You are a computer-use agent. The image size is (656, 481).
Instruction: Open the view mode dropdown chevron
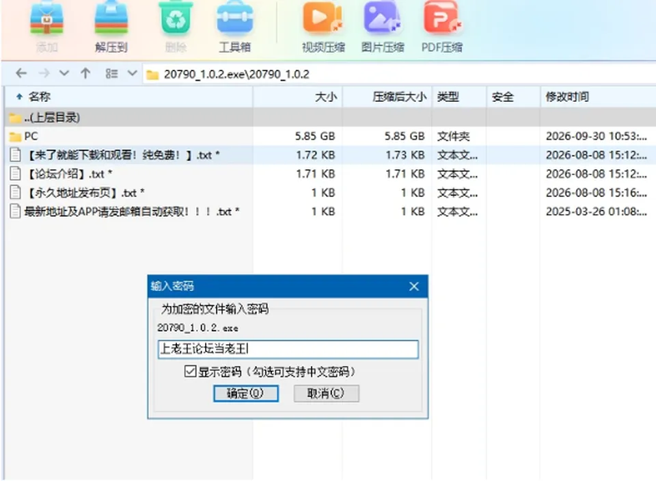tap(132, 74)
